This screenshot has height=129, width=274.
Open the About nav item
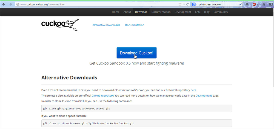[x=127, y=12]
